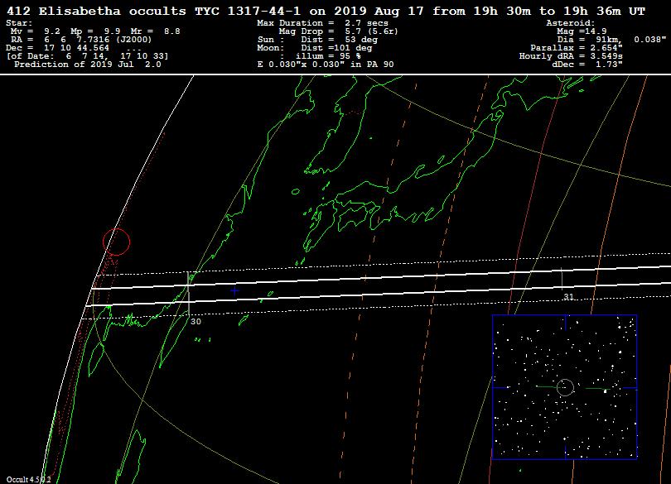Select the star chart inset thumbnail

tap(564, 387)
